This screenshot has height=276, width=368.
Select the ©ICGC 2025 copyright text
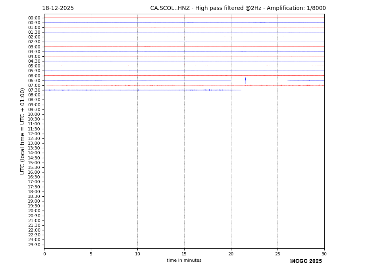305,261
